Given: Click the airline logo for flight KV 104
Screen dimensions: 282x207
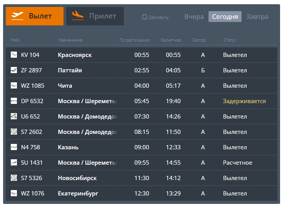Looking at the screenshot, I should pos(14,55).
